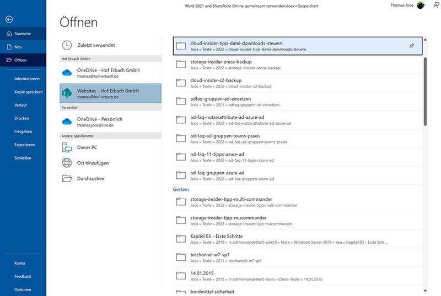Pin cloud-insider-tipp-datei-downloads-steuern folder
This screenshot has height=296, width=441.
(412, 46)
